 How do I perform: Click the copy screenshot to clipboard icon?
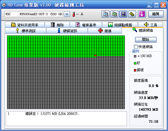coord(114,14)
